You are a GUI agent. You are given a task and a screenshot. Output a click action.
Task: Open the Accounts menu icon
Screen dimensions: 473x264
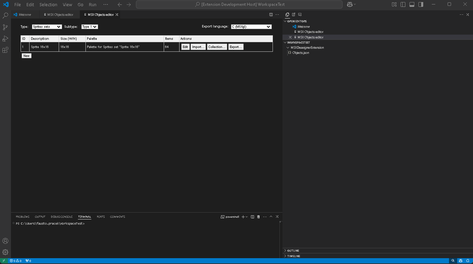5,241
